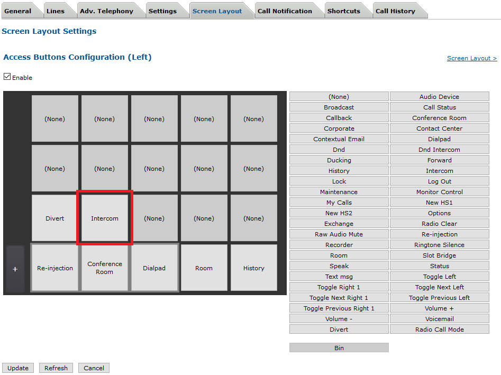Viewport: 501px width, 375px height.
Task: Choose Raw Audio Mute from the list
Action: 339,234
